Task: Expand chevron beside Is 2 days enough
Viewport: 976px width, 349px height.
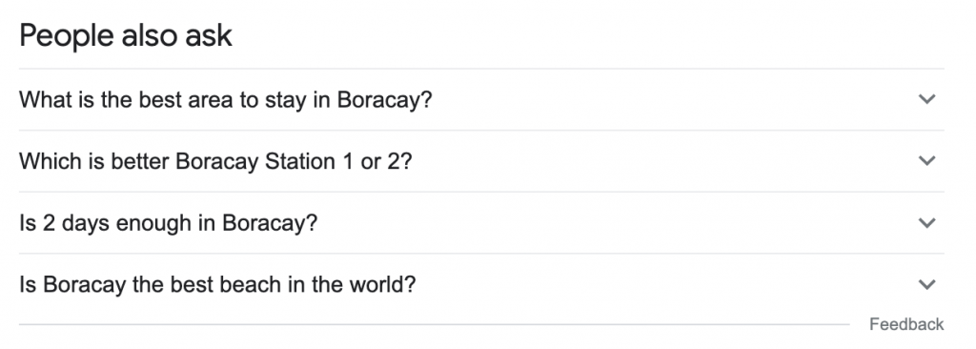Action: (926, 222)
